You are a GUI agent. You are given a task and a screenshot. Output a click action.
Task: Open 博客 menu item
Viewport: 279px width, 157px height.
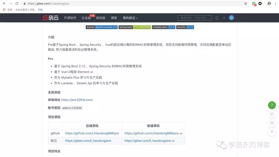[114, 18]
